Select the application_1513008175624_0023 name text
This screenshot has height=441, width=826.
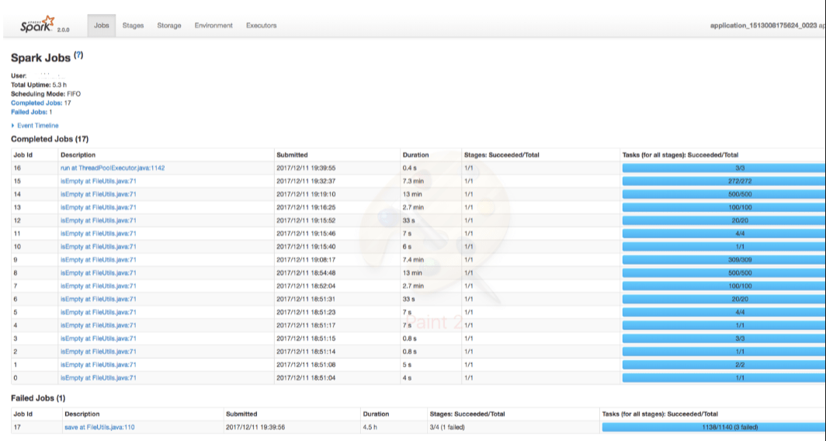pyautogui.click(x=763, y=26)
